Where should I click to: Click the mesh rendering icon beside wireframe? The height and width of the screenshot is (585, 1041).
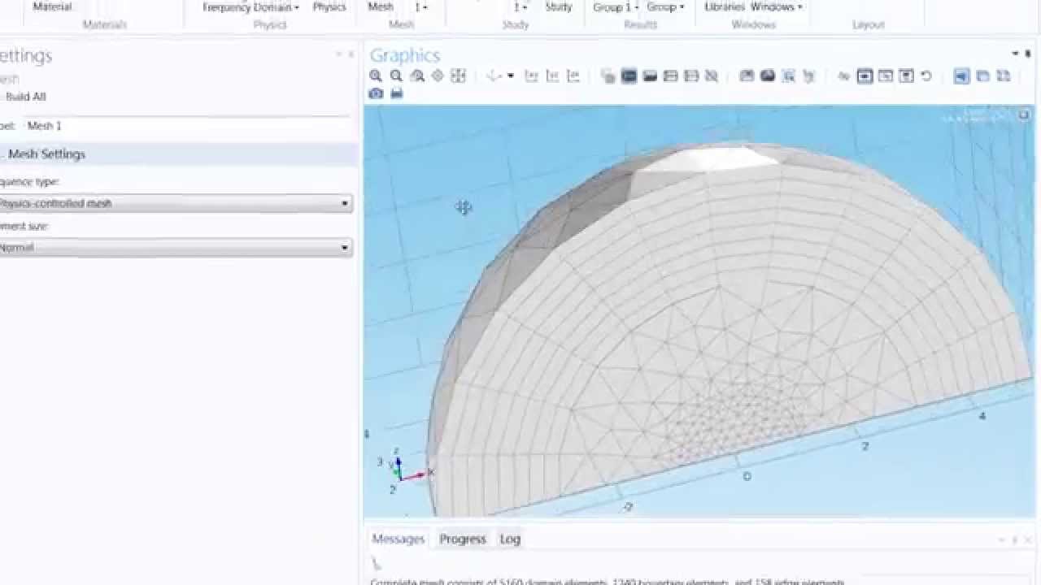906,76
